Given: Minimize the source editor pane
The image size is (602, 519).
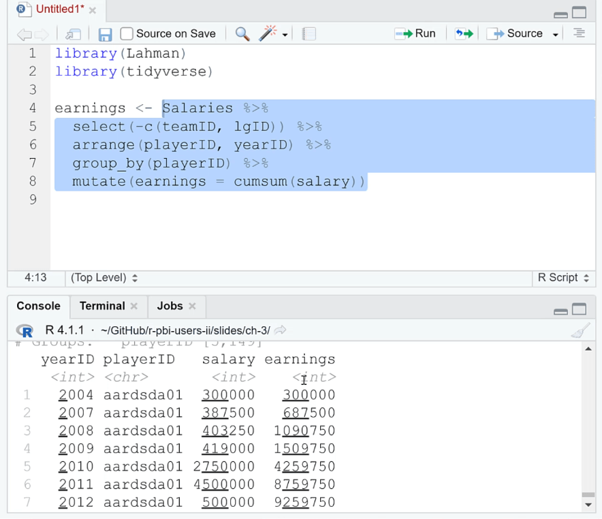Looking at the screenshot, I should click(x=560, y=14).
